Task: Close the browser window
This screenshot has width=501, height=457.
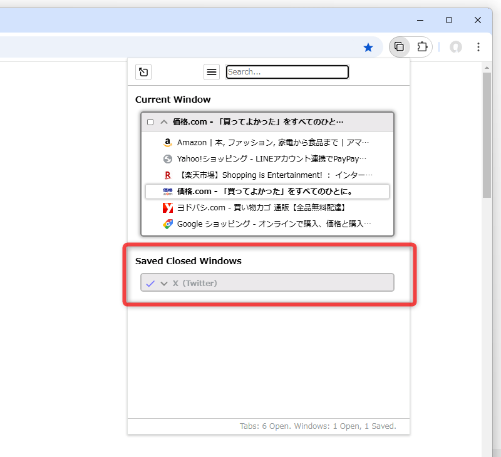Action: [x=478, y=20]
